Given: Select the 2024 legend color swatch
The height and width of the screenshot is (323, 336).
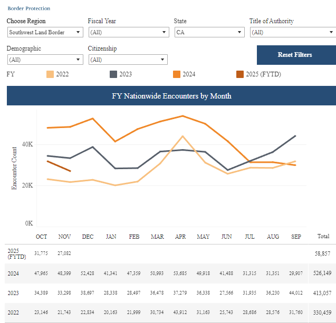Looking at the screenshot, I should tap(177, 74).
